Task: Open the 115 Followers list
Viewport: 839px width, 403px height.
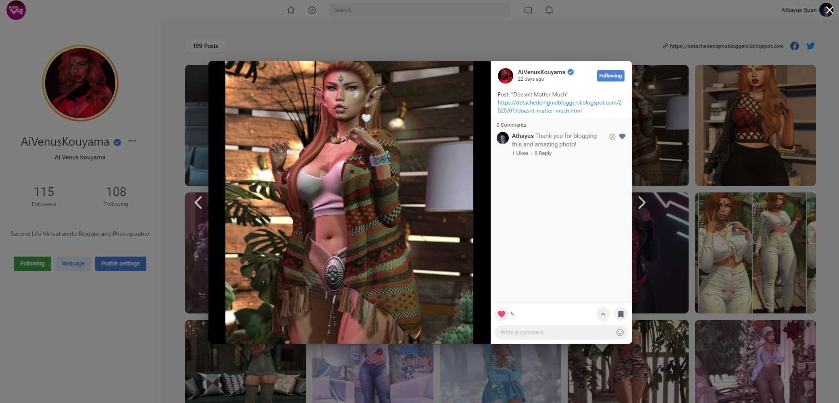Action: tap(44, 196)
